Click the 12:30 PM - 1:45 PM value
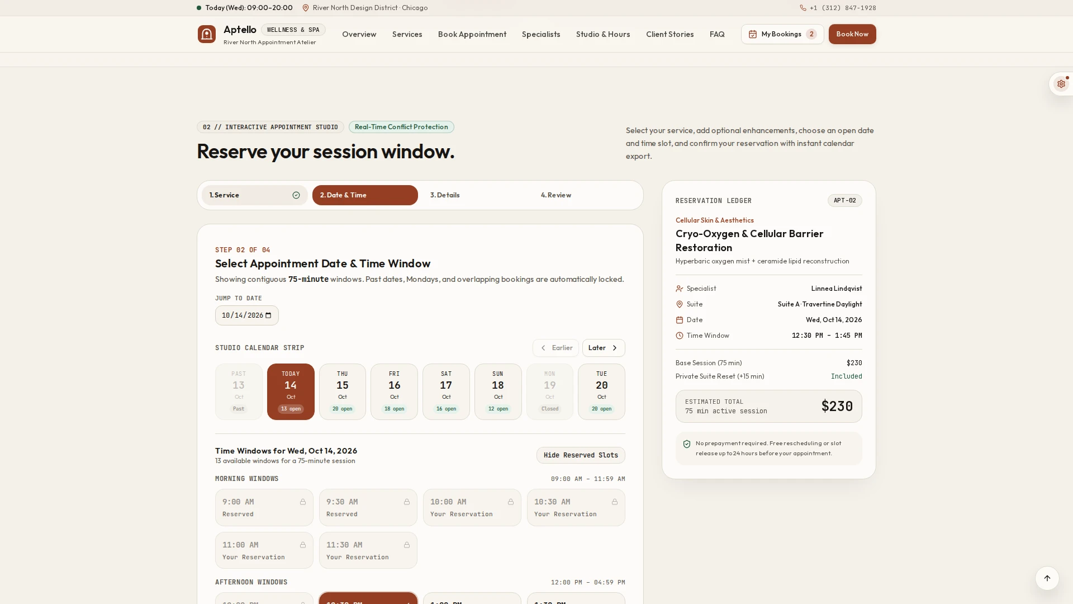The image size is (1073, 604). 827,336
